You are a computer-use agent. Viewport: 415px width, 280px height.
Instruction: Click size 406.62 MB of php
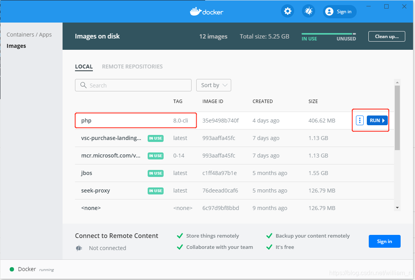pos(322,121)
